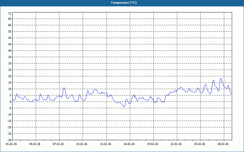The image size is (244, 152).
Task: Click the 13.02.26 date on the x-axis
Action: pos(105,144)
